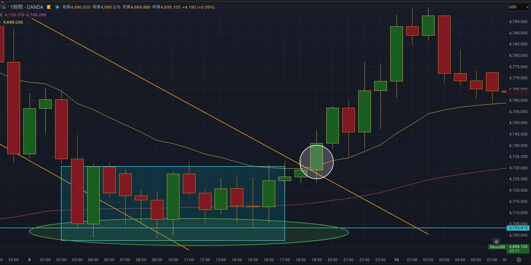Click time axis label 10:00
The image size is (531, 265).
point(173,260)
